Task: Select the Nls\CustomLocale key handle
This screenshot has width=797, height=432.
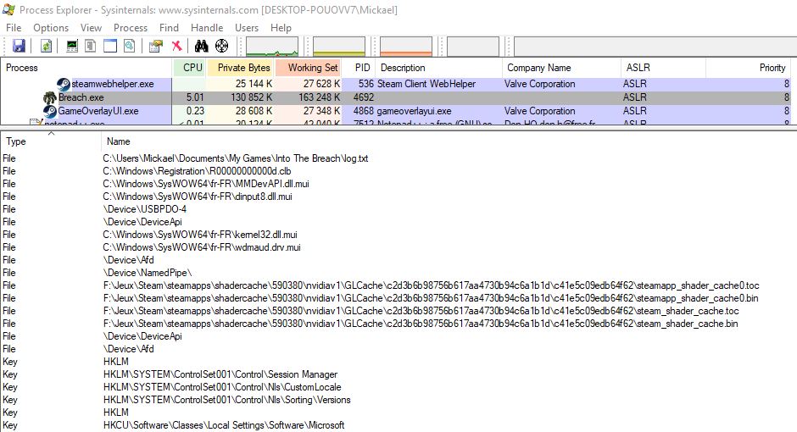Action: (222, 387)
